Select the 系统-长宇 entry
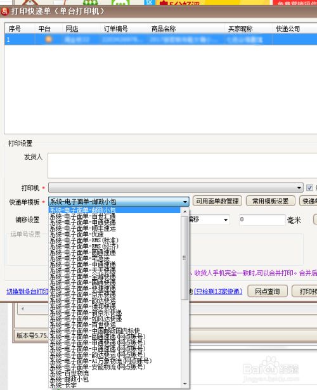The height and width of the screenshot is (390, 317). pos(114,386)
